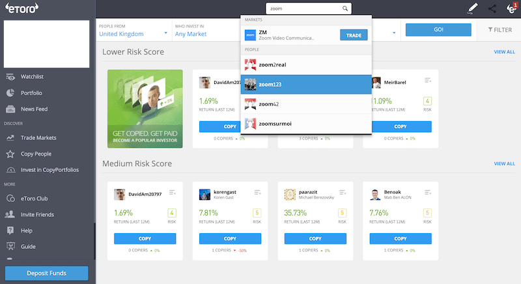
Task: Open the Who Invest In Any Market dropdown
Action: tap(206, 30)
